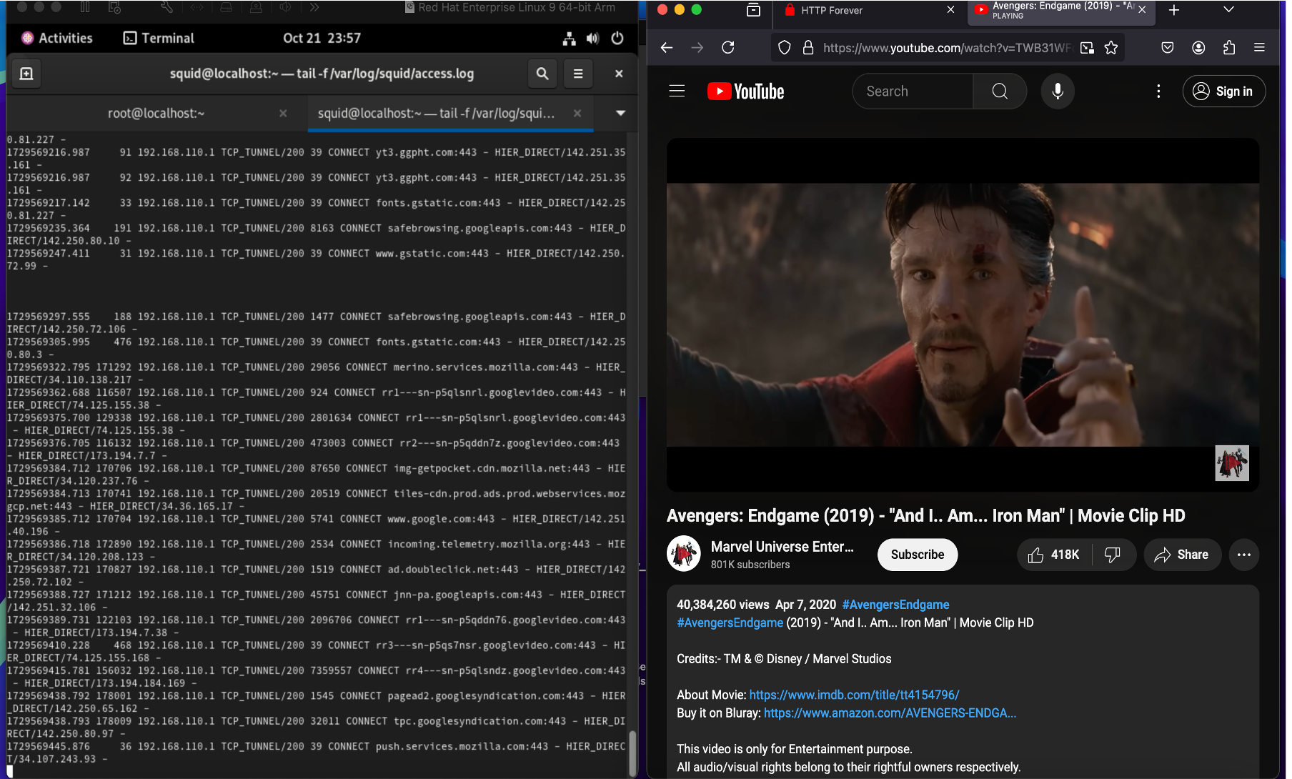
Task: Open the Amazon Bluray link
Action: [890, 713]
